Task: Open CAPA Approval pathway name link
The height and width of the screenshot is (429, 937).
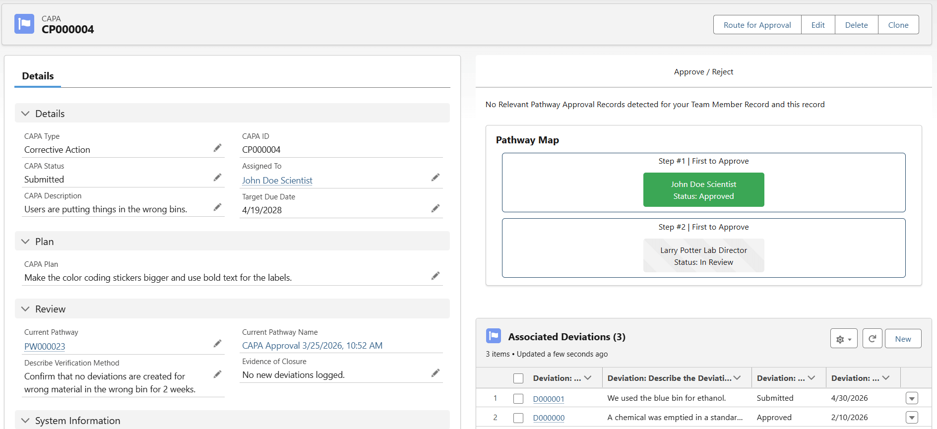Action: pos(312,346)
